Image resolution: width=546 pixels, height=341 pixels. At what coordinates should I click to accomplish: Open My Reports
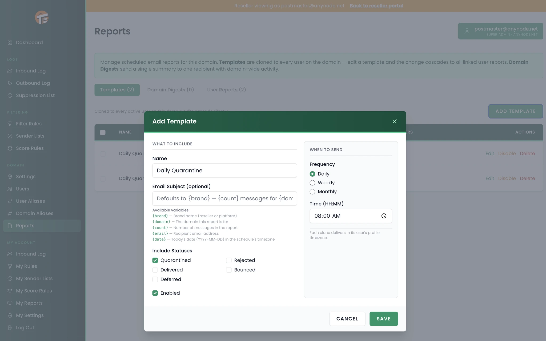point(29,303)
